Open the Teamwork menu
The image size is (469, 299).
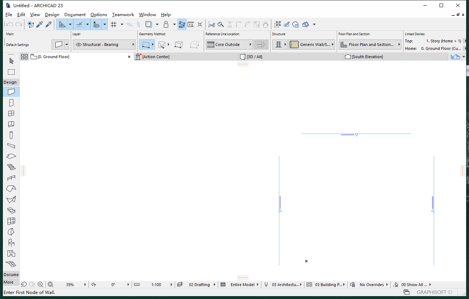click(x=123, y=15)
